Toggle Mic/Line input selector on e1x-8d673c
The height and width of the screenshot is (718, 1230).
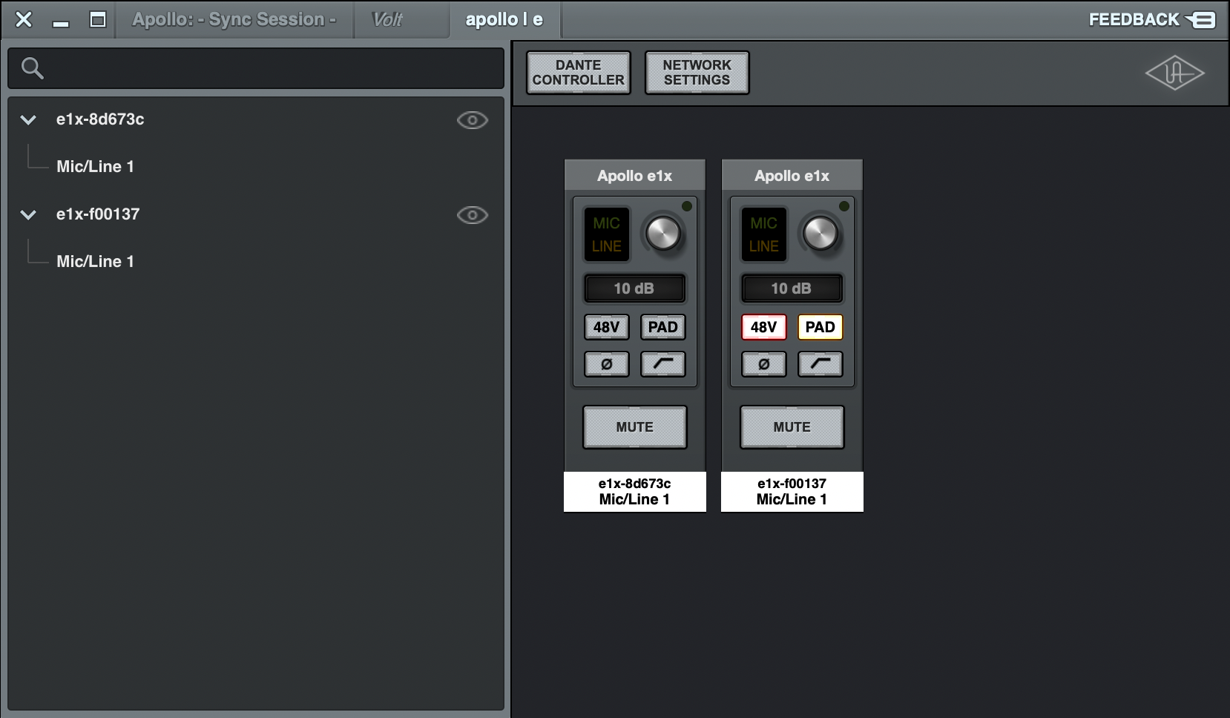pos(606,234)
